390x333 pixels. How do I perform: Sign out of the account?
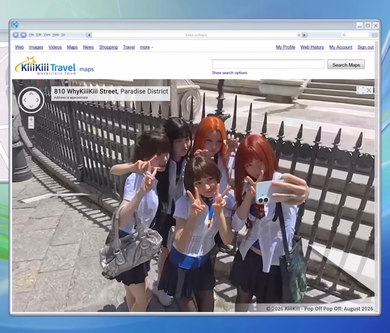[x=366, y=47]
